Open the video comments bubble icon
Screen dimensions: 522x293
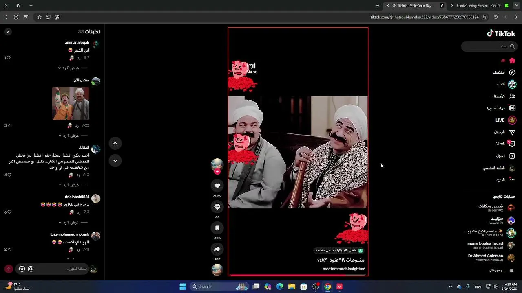pos(217,207)
